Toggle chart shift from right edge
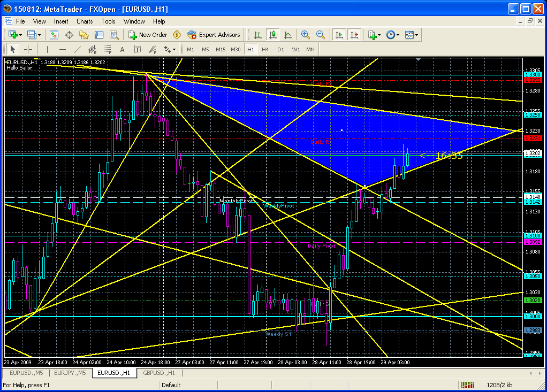547x392 pixels. (354, 35)
